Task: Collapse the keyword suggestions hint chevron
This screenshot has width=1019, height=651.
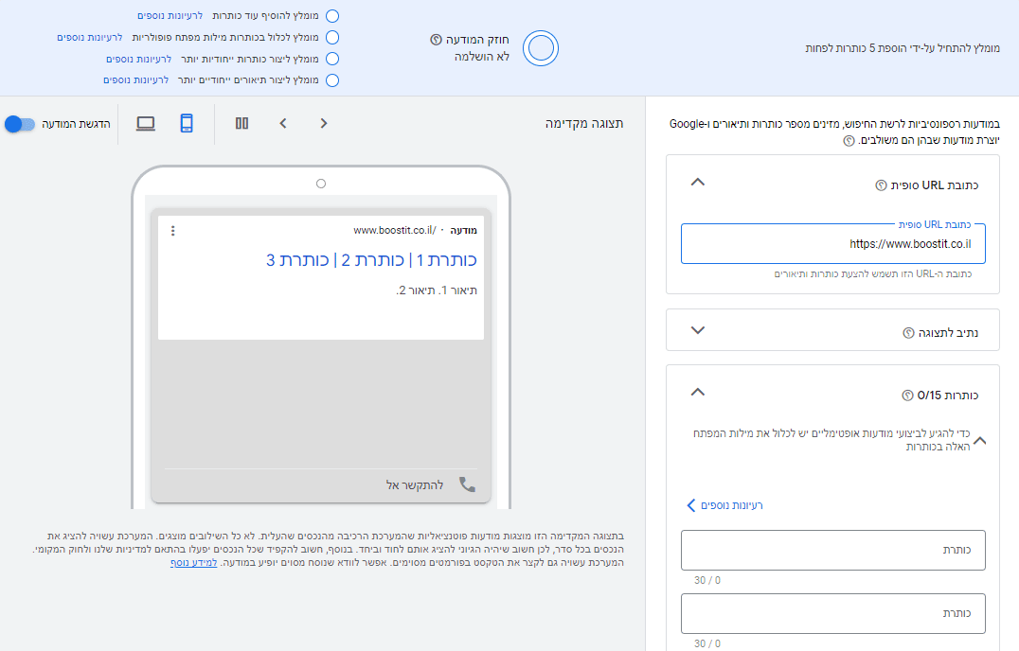Action: 980,441
